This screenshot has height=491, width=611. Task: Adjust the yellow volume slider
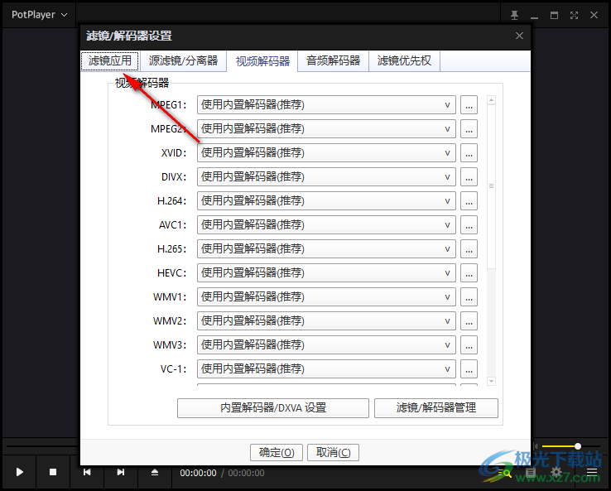click(571, 446)
